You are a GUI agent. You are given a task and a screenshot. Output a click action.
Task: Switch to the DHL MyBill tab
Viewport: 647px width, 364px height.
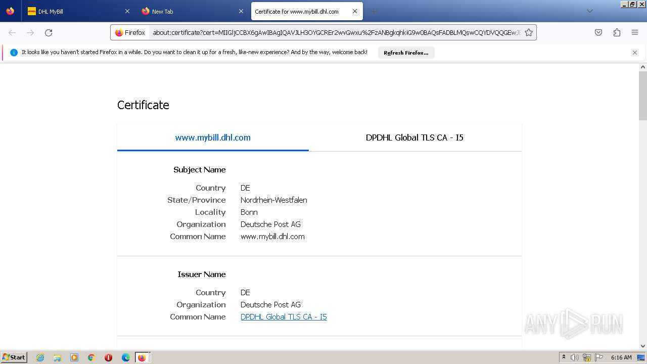pos(78,11)
